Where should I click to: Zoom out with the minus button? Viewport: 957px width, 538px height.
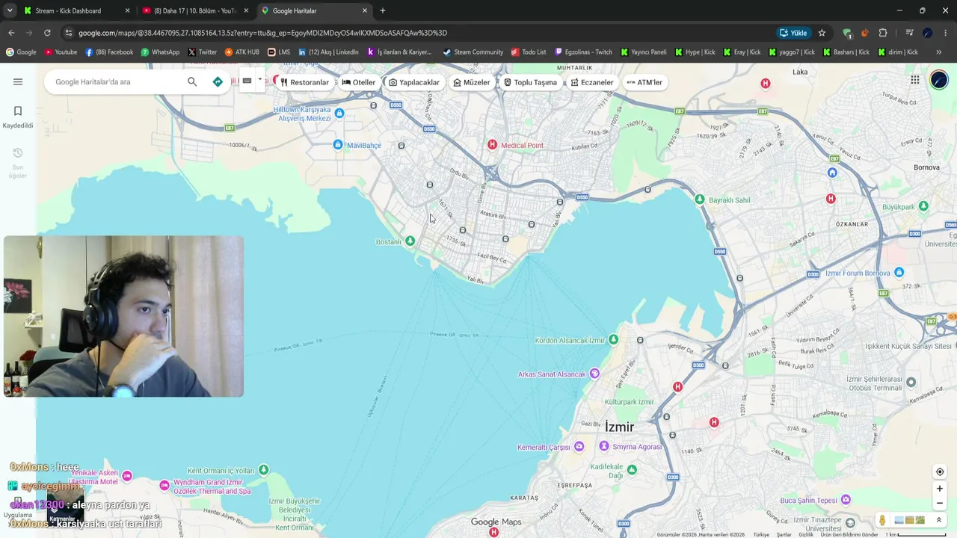point(940,503)
